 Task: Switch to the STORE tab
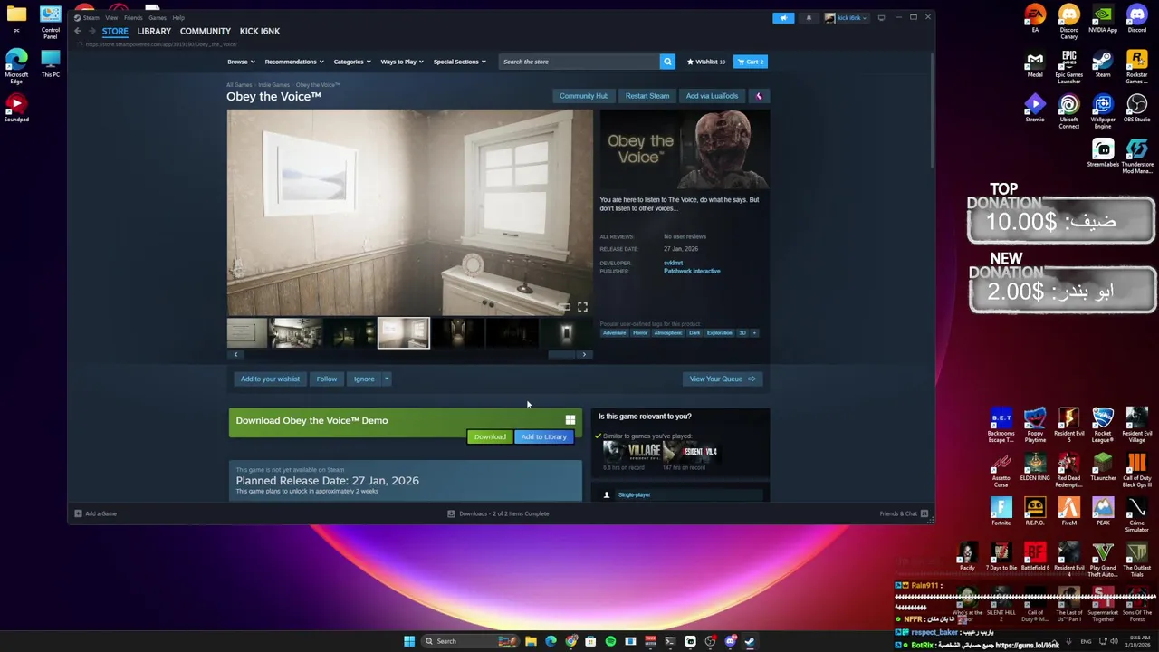pos(115,31)
